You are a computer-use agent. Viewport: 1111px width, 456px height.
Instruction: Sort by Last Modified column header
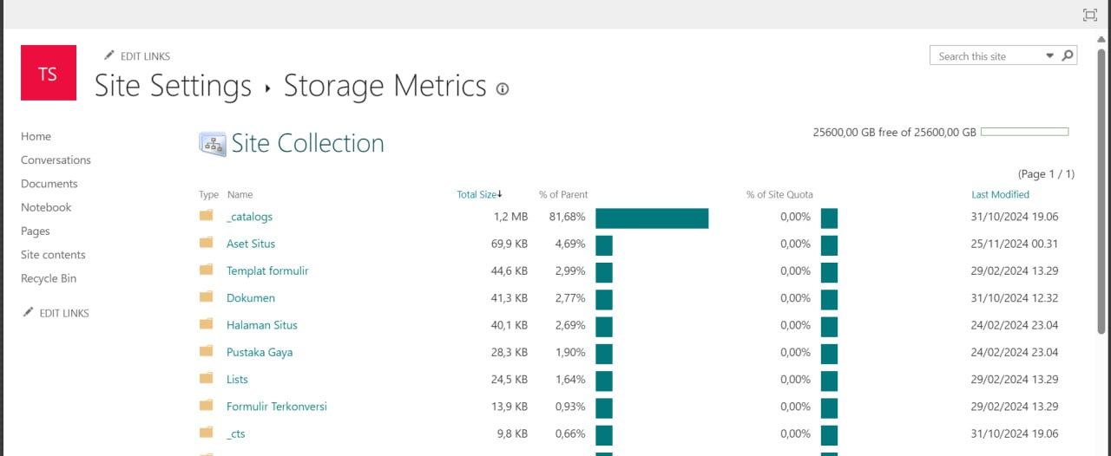click(x=1000, y=194)
